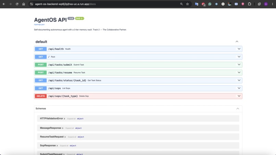The image size is (276, 155).
Task: Click GET badge of Root endpoint
Action: 41,57
